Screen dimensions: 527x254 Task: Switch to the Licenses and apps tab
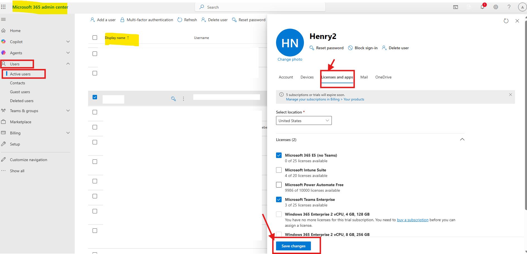tap(337, 77)
